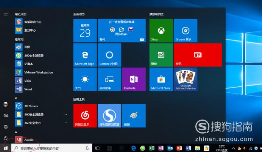262x152 pixels.
Task: Open the 资讯 news tile
Action: click(x=198, y=55)
